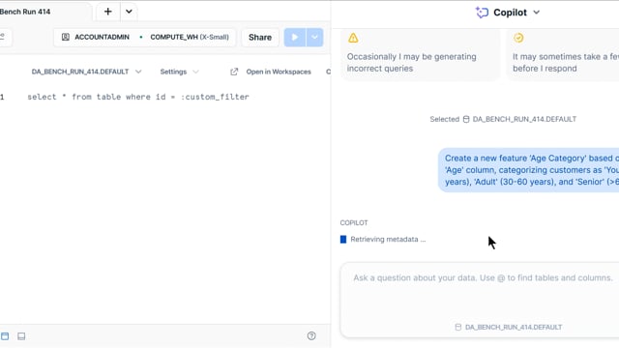
Task: Toggle the bottom results panel icon
Action: coord(21,336)
